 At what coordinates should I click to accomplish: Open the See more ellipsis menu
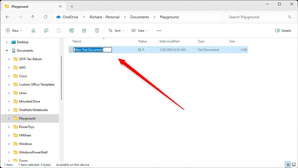(159, 31)
